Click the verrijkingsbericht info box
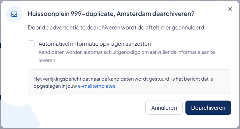Image resolution: width=240 pixels, height=129 pixels. click(x=129, y=82)
